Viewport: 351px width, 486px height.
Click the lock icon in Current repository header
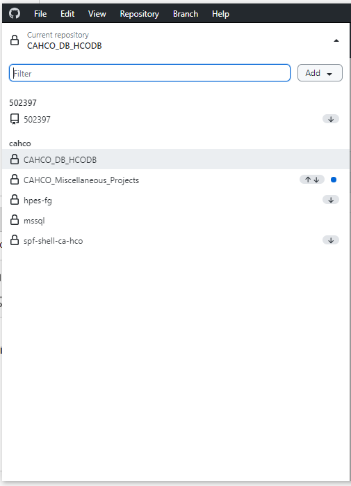(x=15, y=40)
